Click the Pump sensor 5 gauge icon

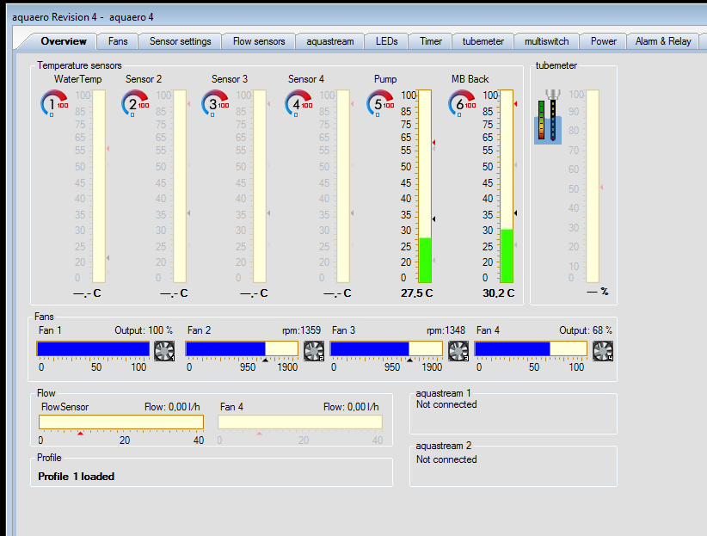pos(380,103)
